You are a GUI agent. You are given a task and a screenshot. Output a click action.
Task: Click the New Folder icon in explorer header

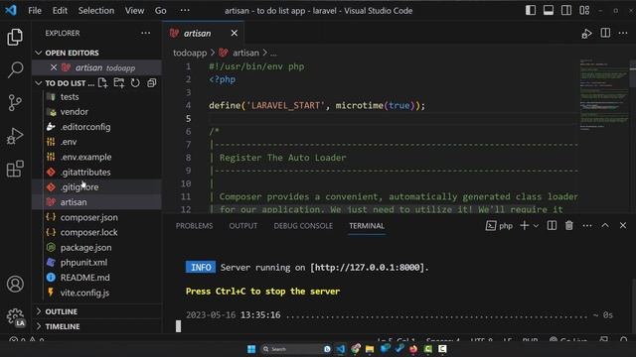click(x=119, y=83)
